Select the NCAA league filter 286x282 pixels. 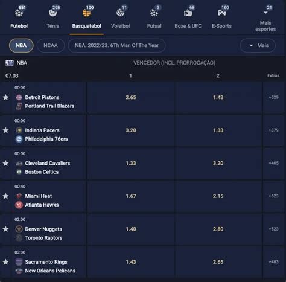click(51, 45)
